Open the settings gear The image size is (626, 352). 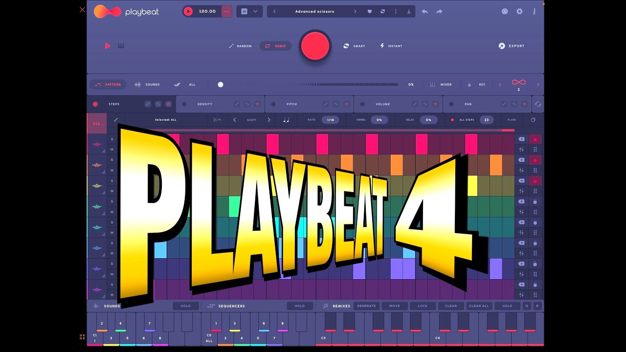tap(519, 11)
